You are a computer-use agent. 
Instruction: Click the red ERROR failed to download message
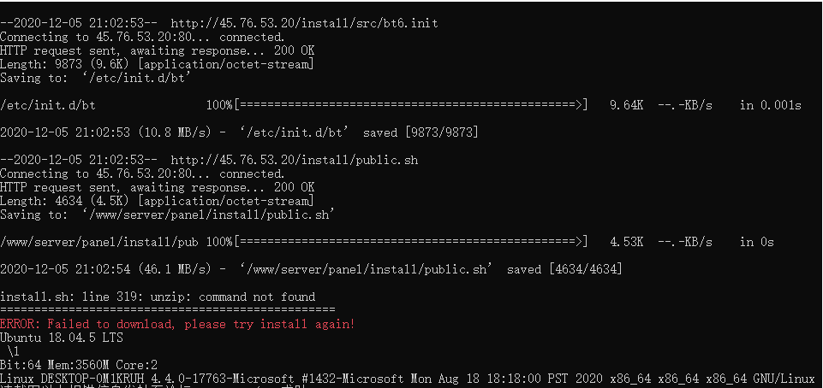(178, 324)
